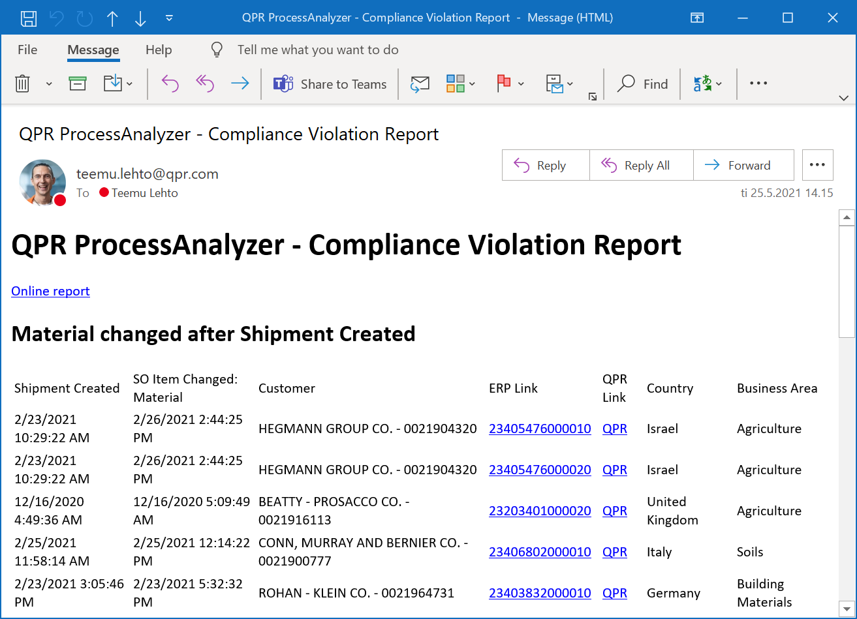Image resolution: width=857 pixels, height=619 pixels.
Task: Open ERP link 23406802000010
Action: (x=540, y=552)
